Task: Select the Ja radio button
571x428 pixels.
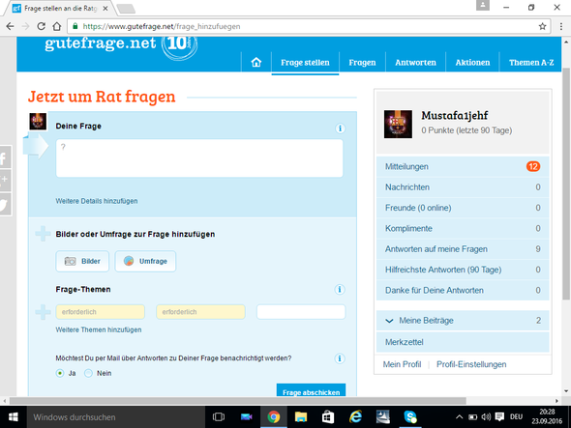Action: 60,374
